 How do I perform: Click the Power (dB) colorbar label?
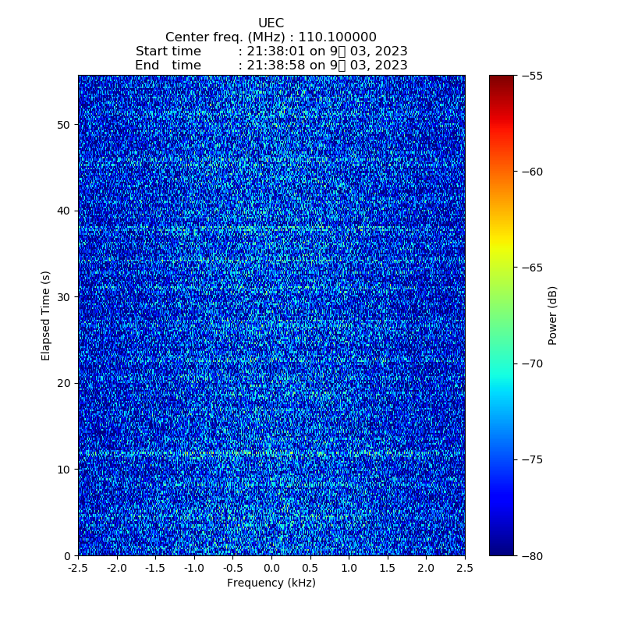[552, 315]
